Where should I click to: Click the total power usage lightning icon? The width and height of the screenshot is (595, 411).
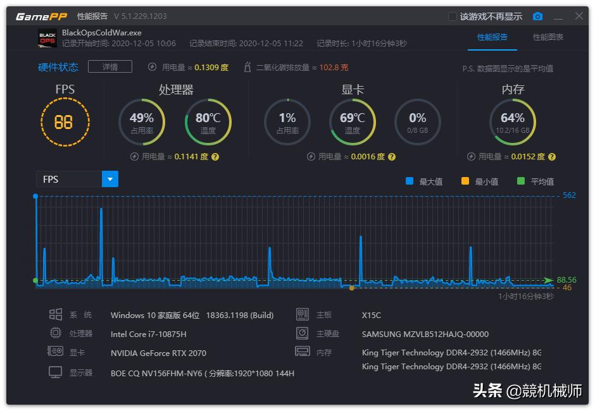tap(152, 67)
